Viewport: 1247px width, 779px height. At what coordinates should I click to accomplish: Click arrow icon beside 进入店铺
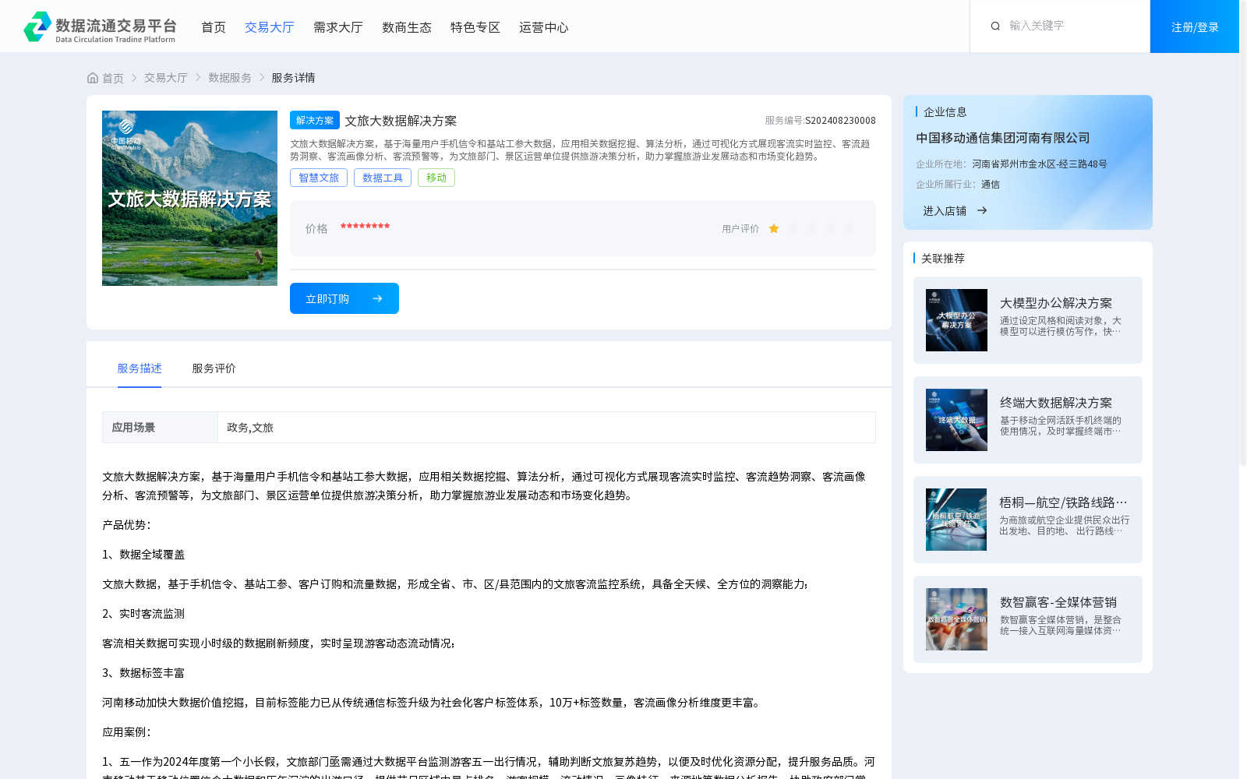pos(982,210)
